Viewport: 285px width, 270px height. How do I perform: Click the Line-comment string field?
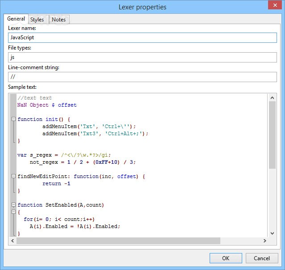142,77
